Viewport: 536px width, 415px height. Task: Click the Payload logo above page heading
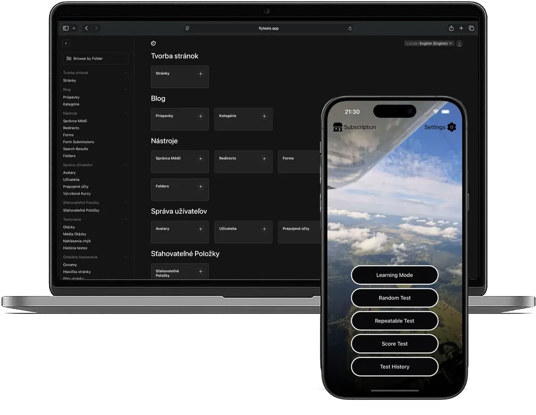[x=154, y=43]
